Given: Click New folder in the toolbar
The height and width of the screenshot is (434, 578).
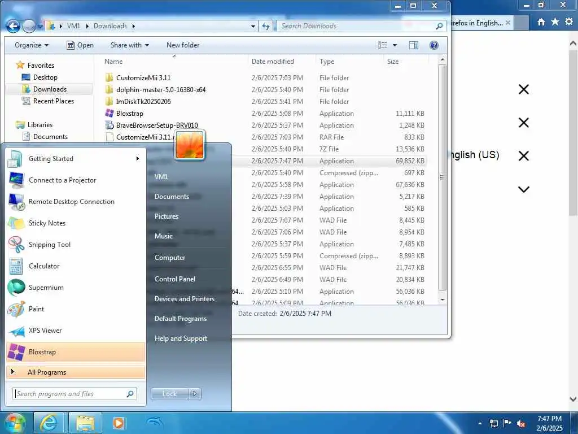Looking at the screenshot, I should [x=183, y=45].
